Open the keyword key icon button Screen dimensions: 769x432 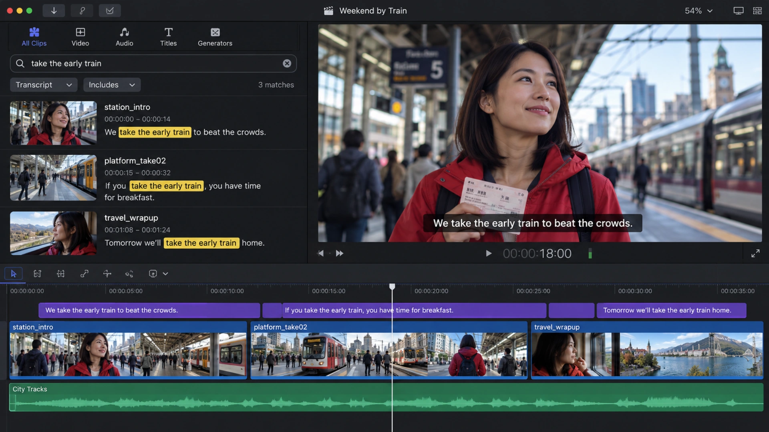(82, 11)
